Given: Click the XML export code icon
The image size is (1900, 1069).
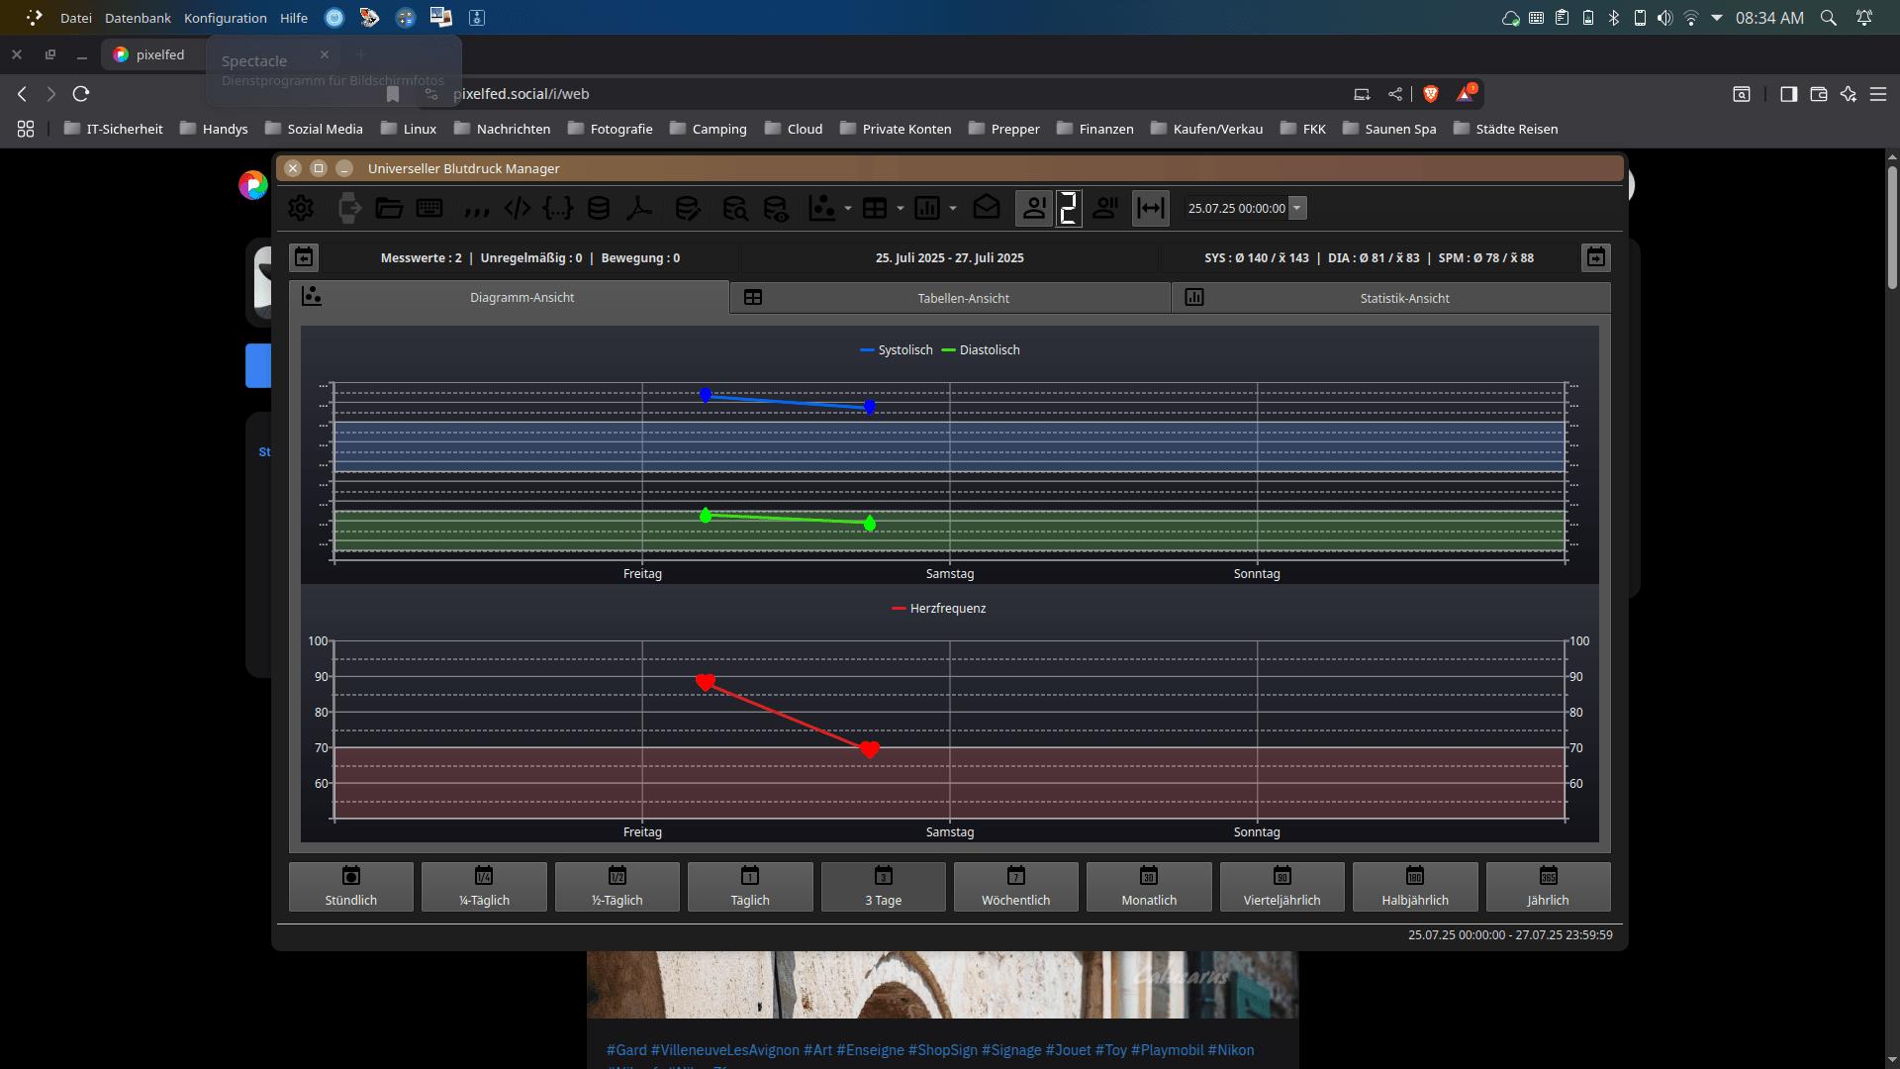Looking at the screenshot, I should [x=518, y=209].
